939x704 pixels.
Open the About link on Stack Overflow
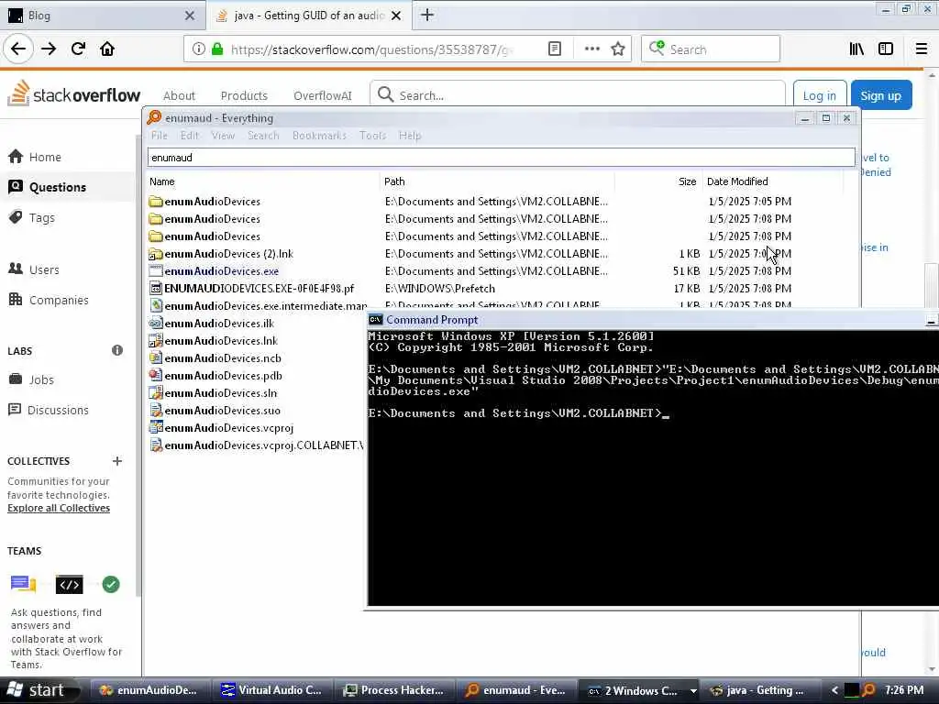coord(179,95)
